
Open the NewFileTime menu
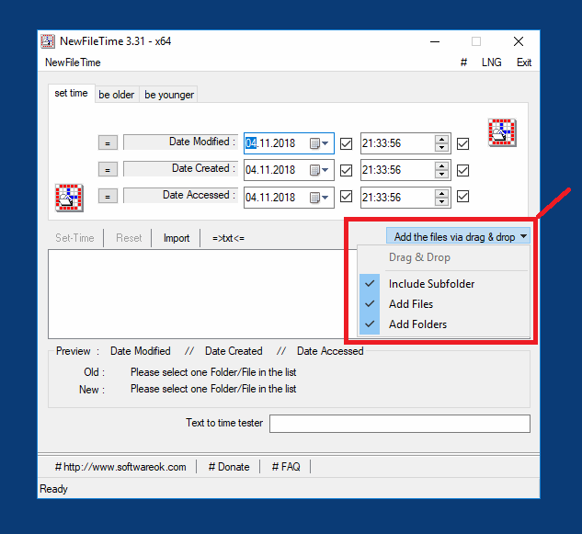click(x=73, y=62)
